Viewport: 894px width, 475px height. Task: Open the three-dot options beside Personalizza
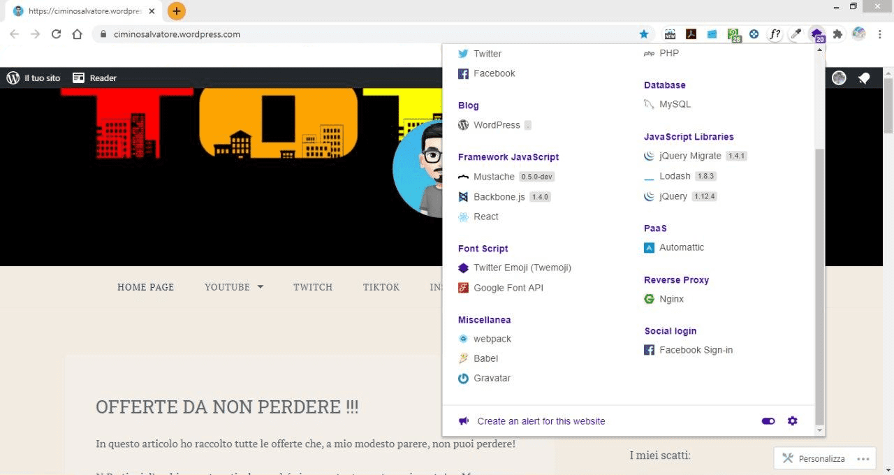tap(863, 459)
